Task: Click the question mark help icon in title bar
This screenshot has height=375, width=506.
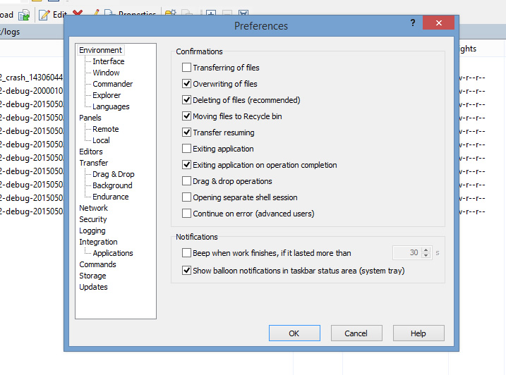Action: tap(413, 23)
